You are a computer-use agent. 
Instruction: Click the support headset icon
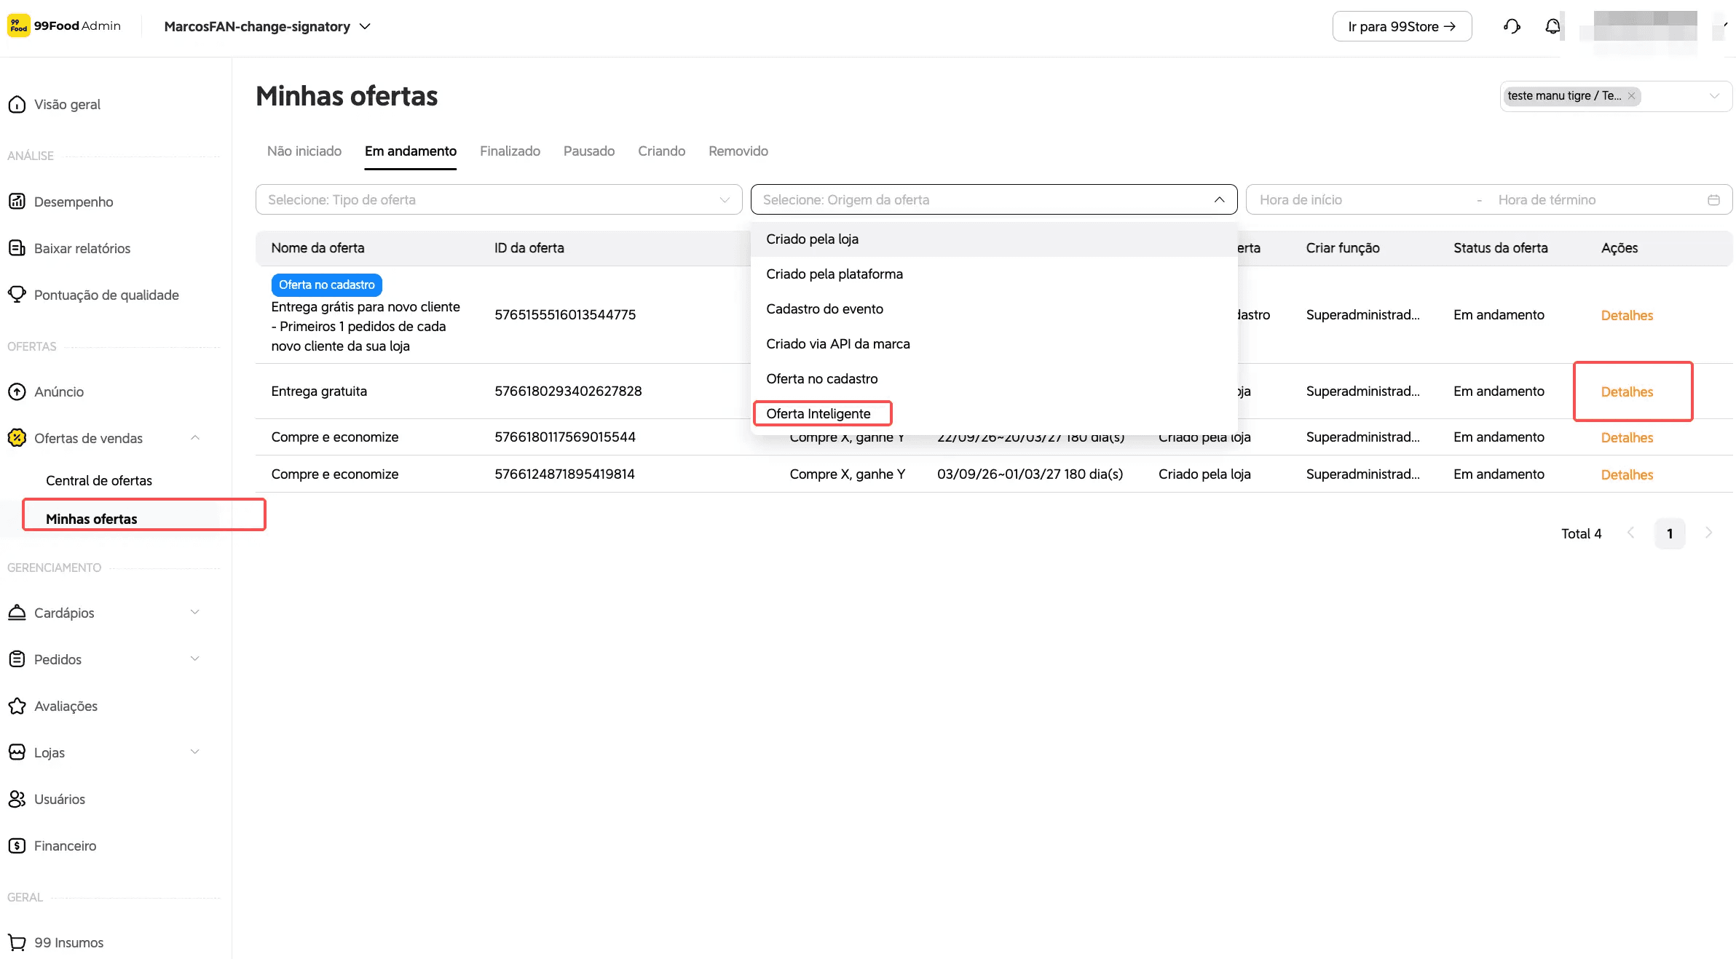coord(1512,27)
